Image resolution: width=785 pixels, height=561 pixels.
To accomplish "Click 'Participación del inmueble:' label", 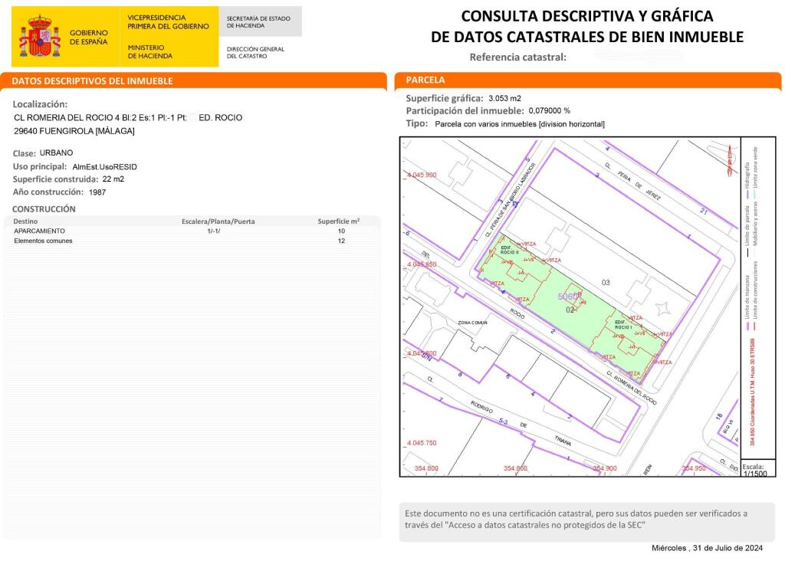I will coord(465,111).
